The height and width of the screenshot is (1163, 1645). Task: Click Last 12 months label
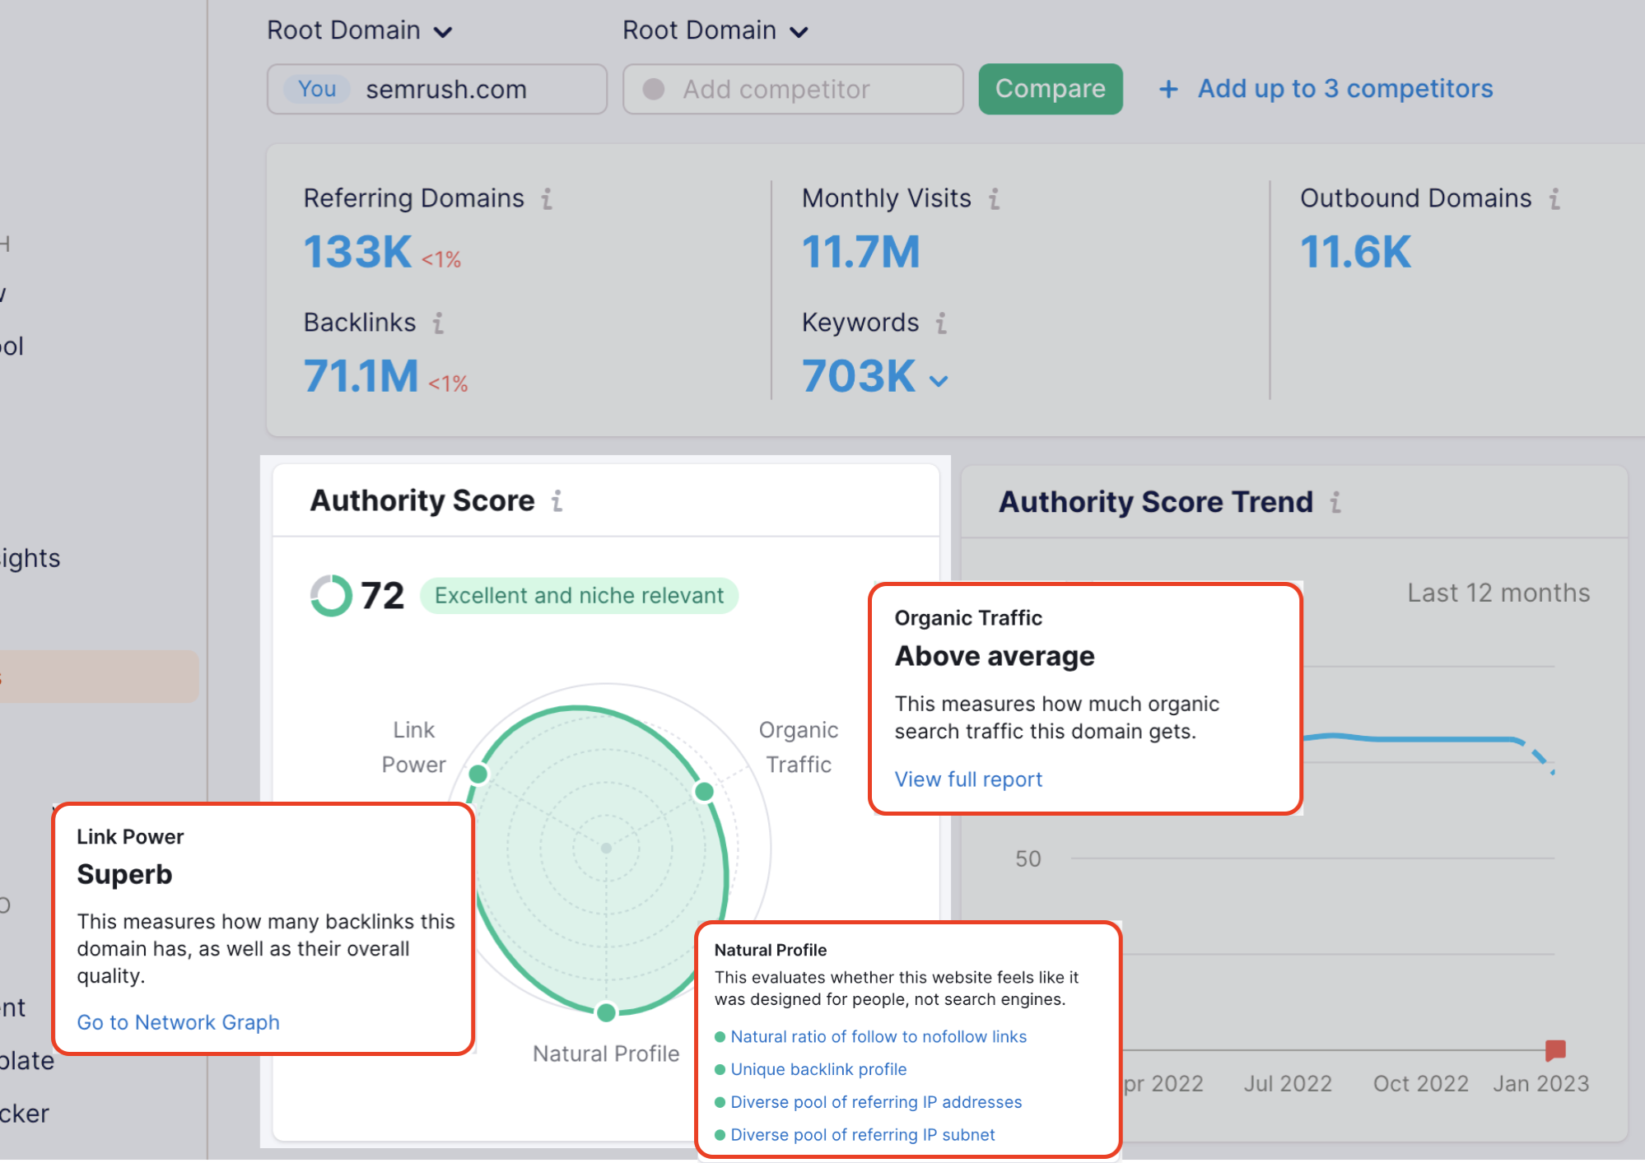point(1498,593)
